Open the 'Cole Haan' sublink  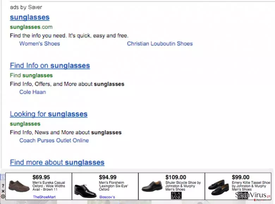coord(33,92)
